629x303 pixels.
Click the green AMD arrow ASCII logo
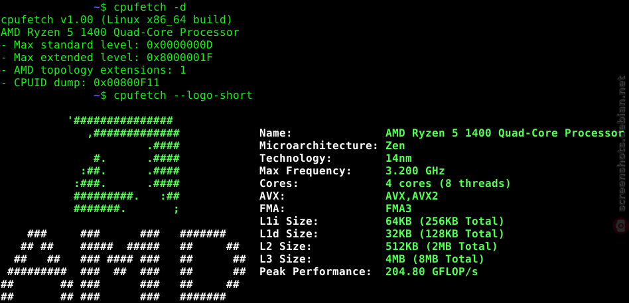[x=124, y=164]
